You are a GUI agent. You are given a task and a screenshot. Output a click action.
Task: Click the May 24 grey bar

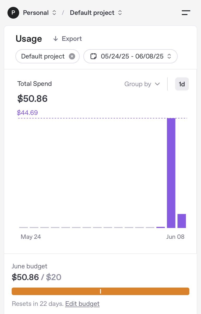23,227
